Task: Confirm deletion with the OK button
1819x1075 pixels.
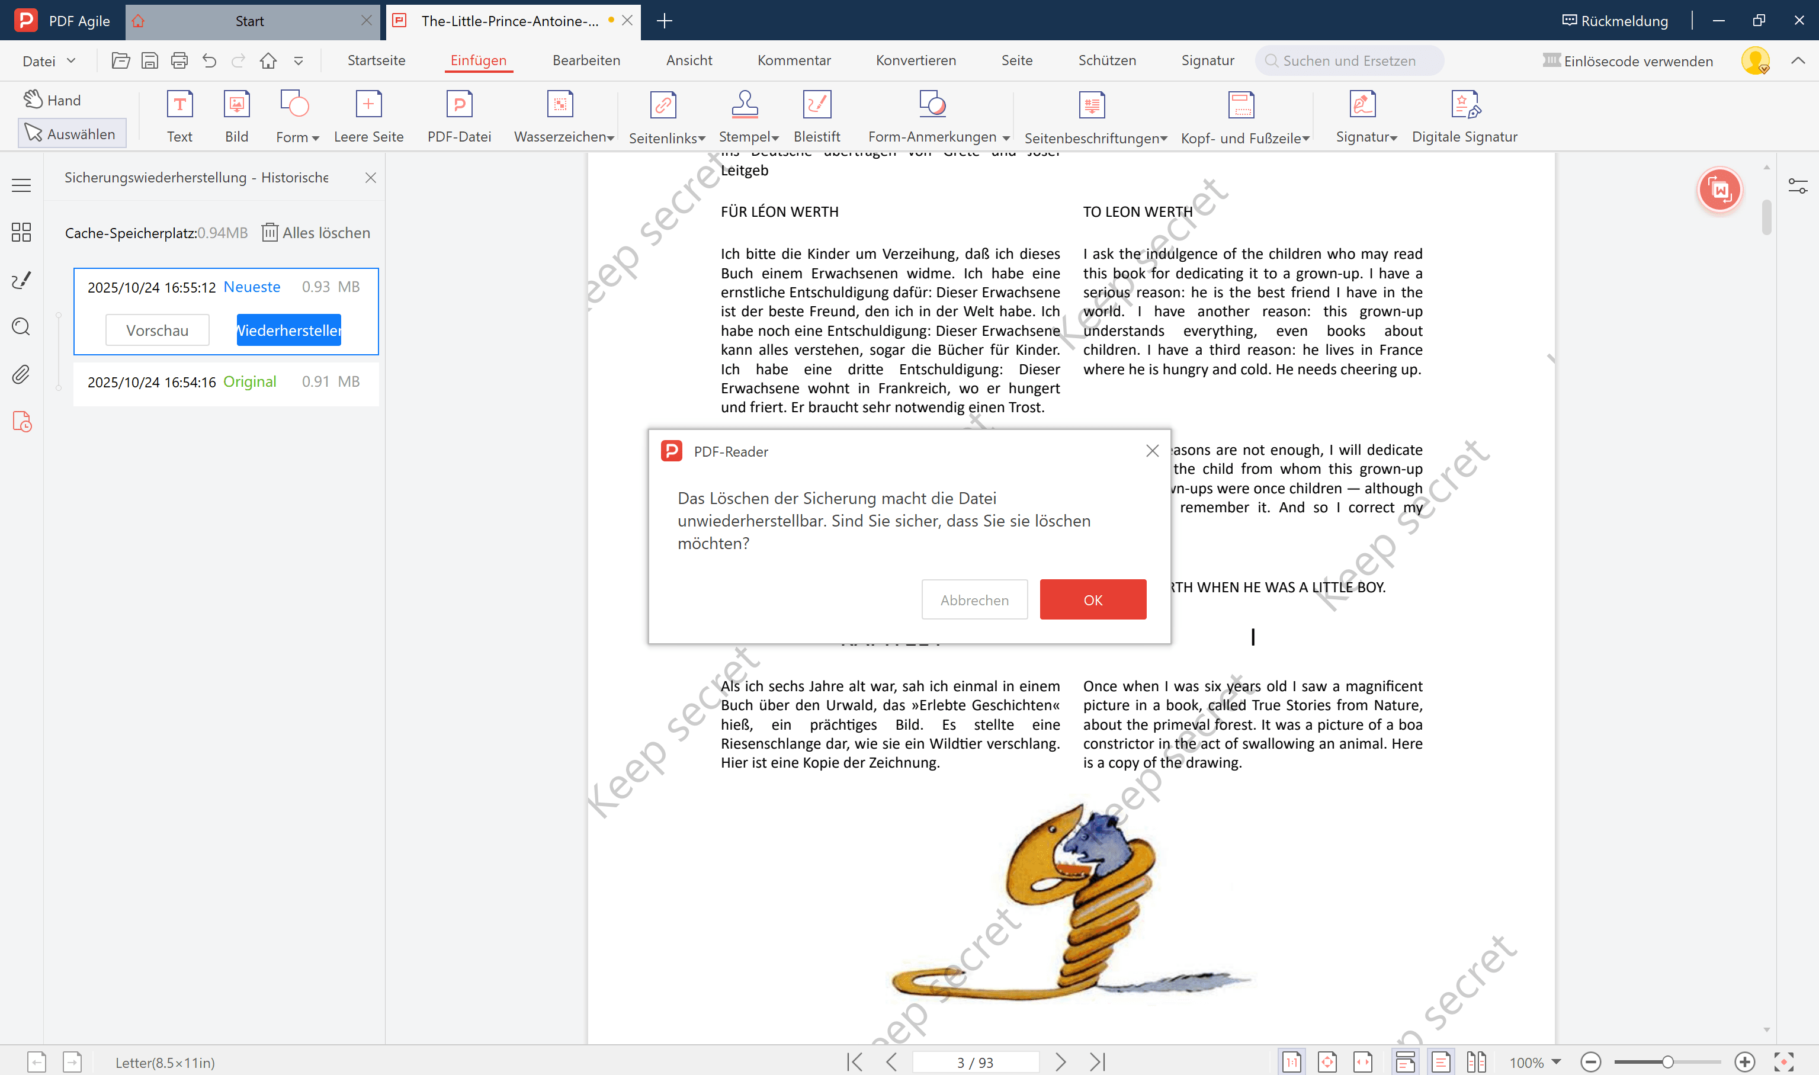Action: 1092,600
